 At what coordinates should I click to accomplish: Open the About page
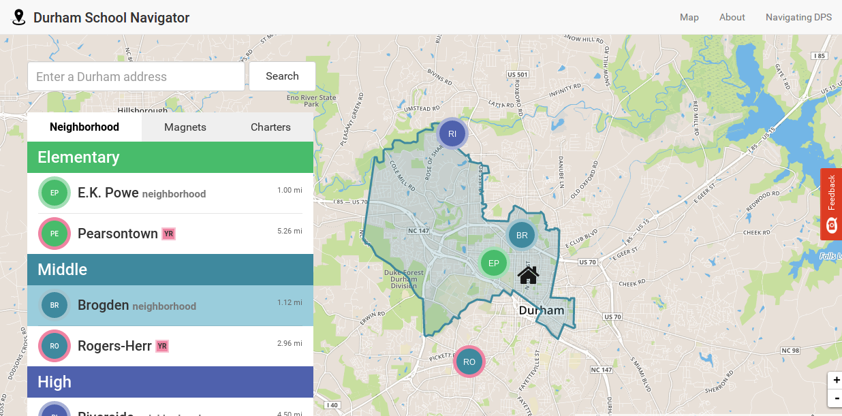pyautogui.click(x=732, y=17)
